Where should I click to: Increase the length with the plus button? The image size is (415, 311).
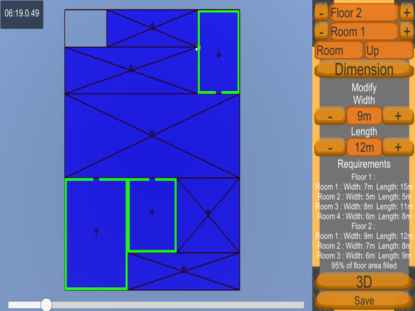398,147
